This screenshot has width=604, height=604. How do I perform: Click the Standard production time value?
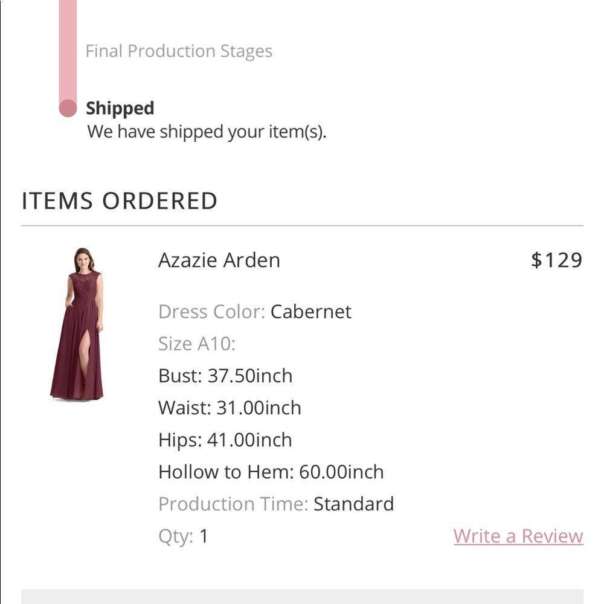point(353,503)
